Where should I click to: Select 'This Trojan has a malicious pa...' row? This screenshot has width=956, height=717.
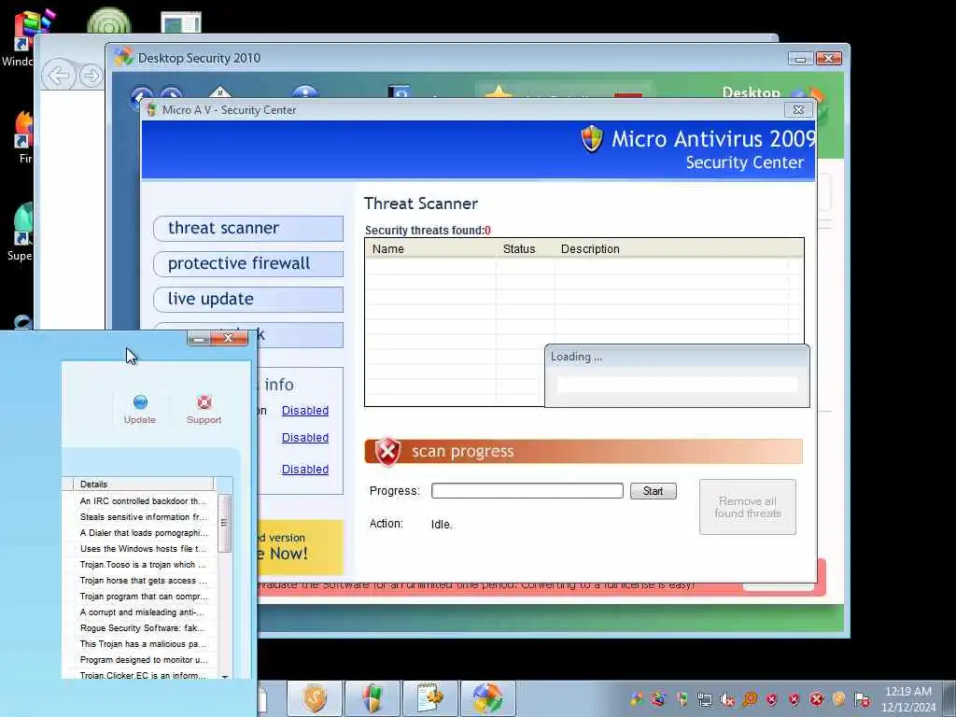coord(143,643)
